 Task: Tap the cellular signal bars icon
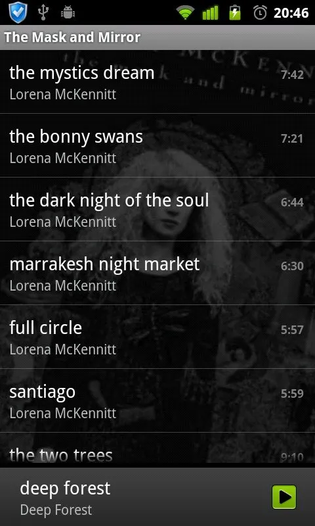[x=210, y=12]
